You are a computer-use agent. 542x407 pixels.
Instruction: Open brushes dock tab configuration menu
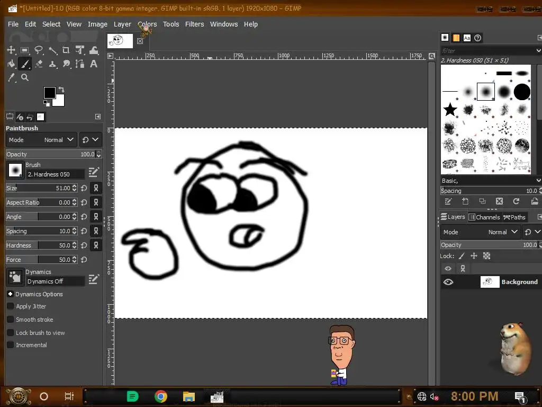(539, 38)
